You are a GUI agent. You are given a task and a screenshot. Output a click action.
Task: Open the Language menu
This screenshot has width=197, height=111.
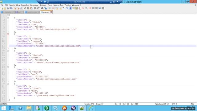coord(34,5)
